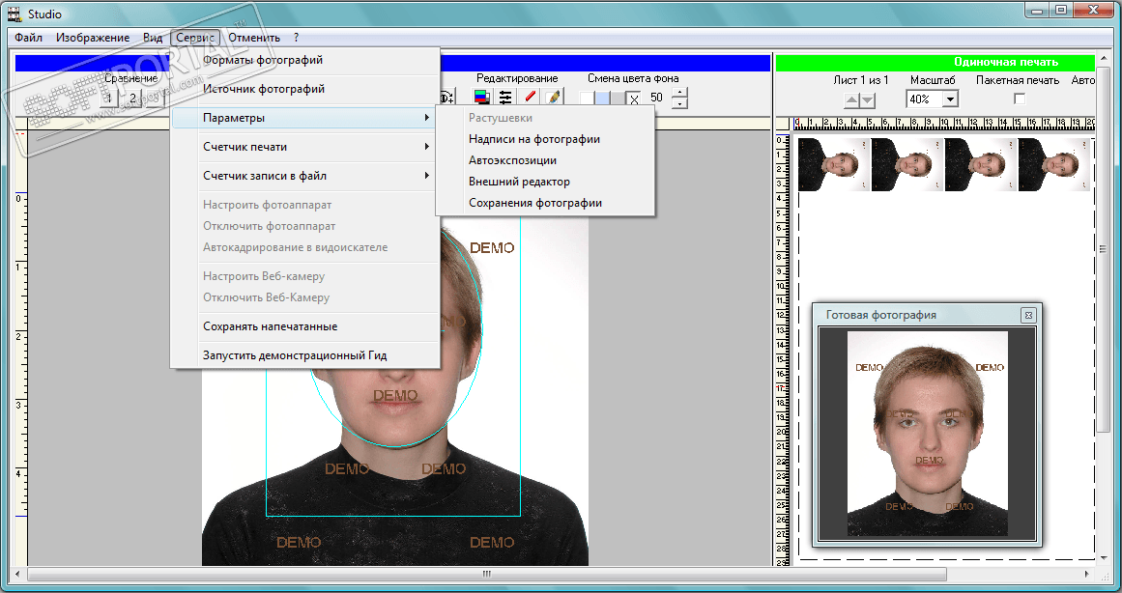Expand the Параметры submenu entry

click(x=304, y=117)
